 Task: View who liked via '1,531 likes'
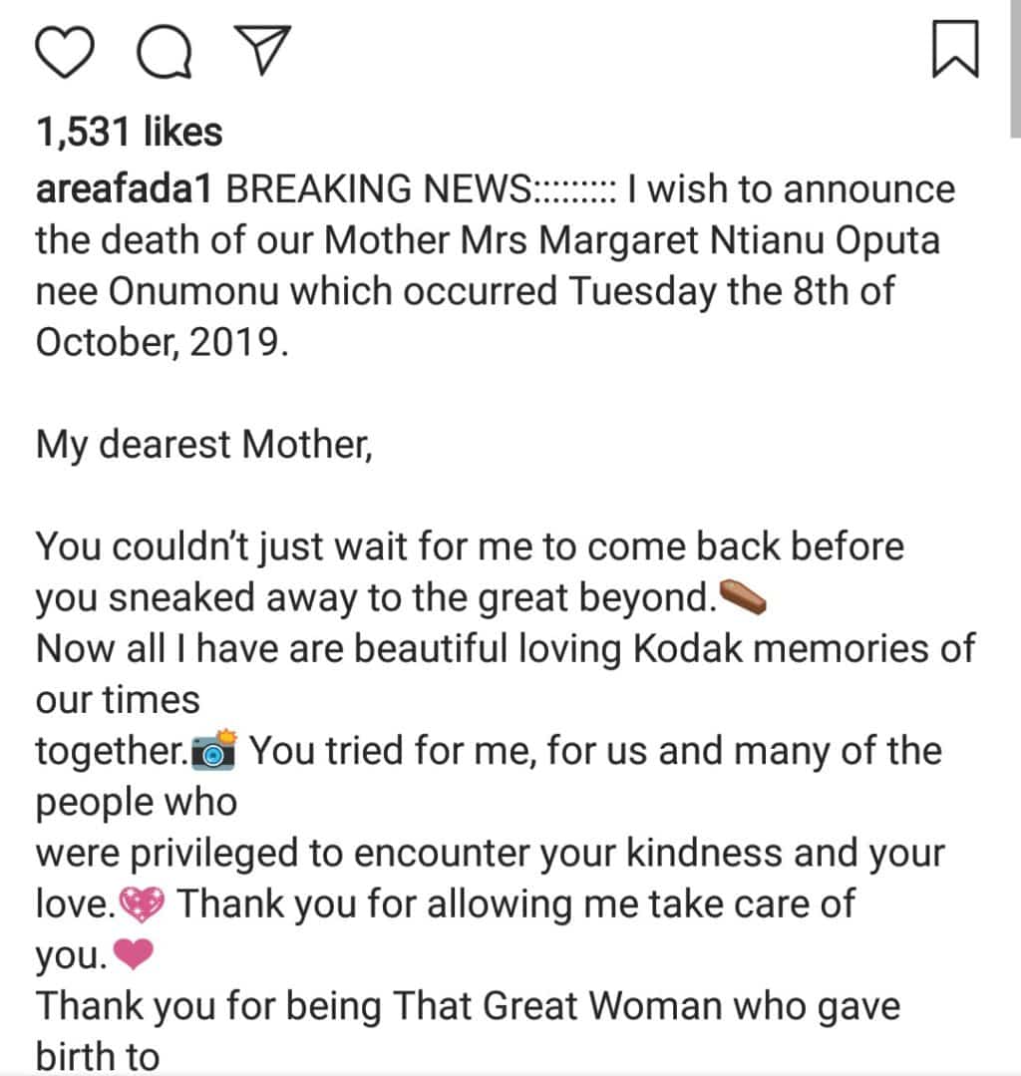coord(130,131)
